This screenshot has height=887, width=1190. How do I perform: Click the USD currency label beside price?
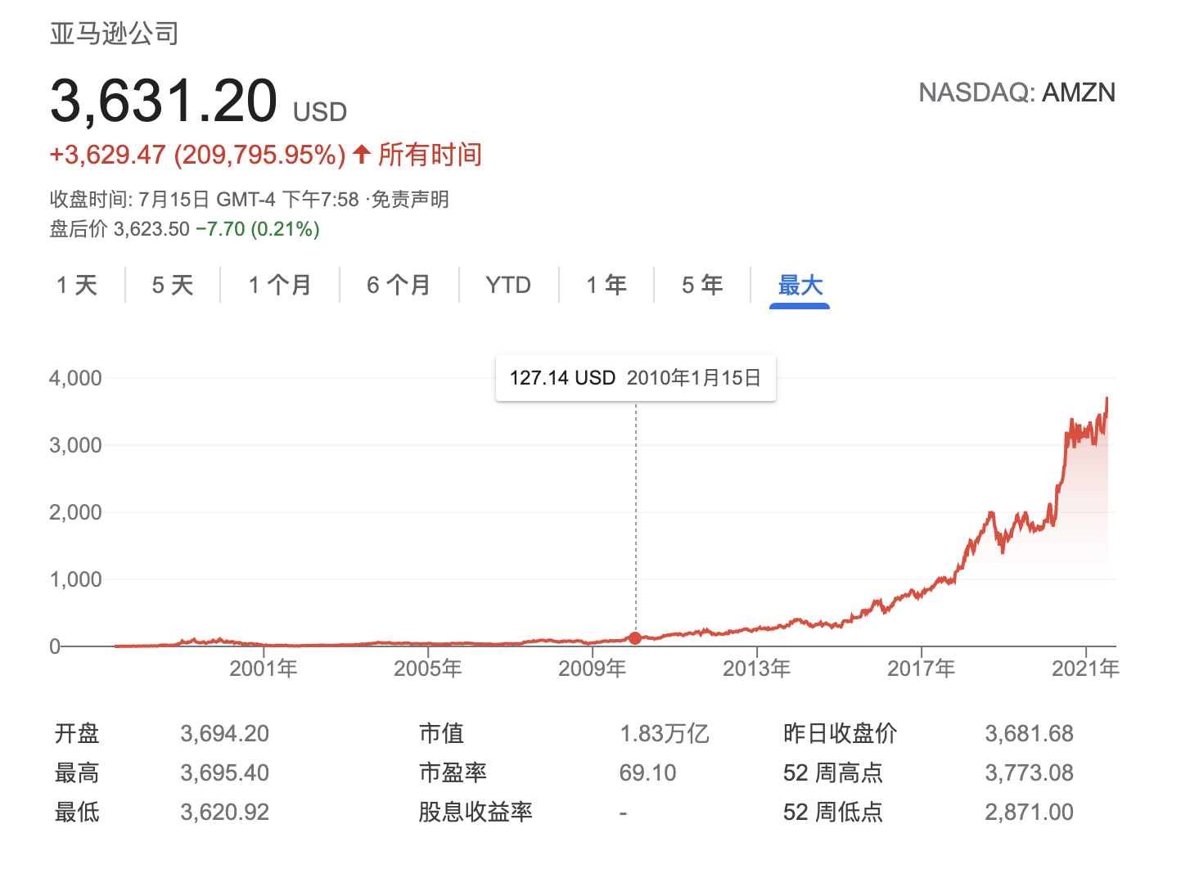pyautogui.click(x=320, y=112)
